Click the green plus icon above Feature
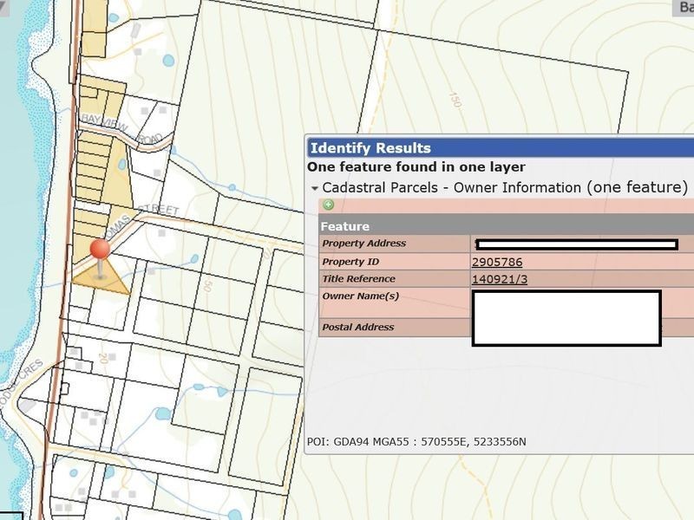 [x=329, y=205]
